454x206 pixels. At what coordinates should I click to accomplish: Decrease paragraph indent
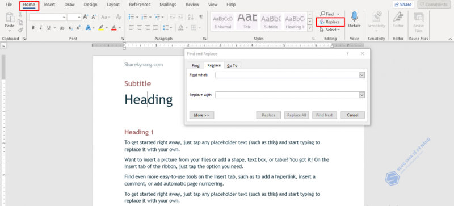(173, 17)
